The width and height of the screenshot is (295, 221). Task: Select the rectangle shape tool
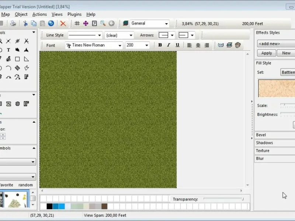point(17,59)
